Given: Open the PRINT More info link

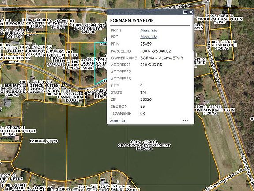Looking at the screenshot, I should 149,31.
